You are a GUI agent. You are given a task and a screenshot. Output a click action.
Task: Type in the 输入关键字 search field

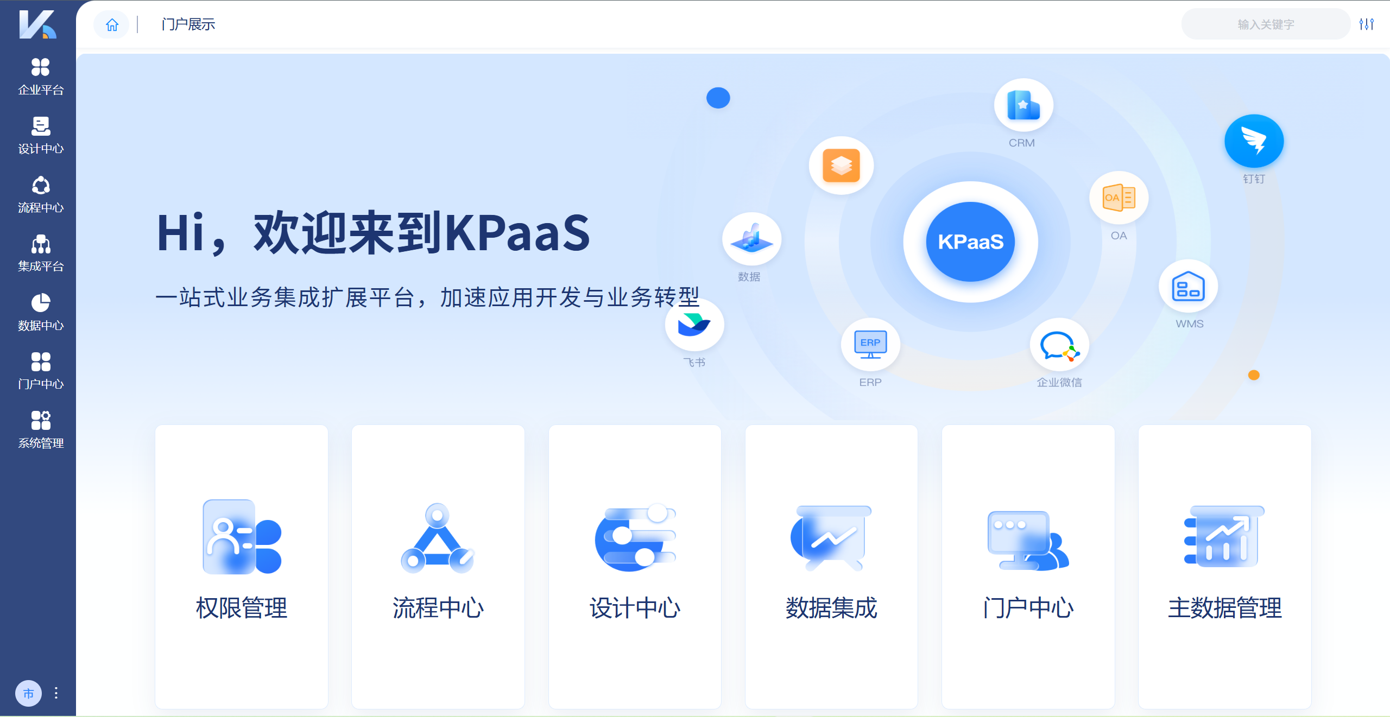pos(1265,24)
